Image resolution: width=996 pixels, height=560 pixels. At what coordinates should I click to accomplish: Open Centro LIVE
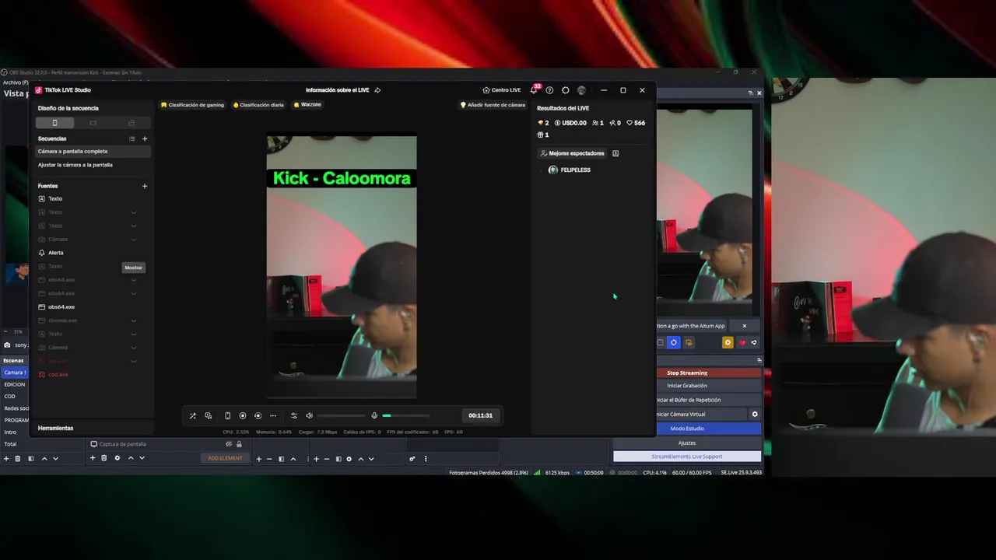click(502, 90)
